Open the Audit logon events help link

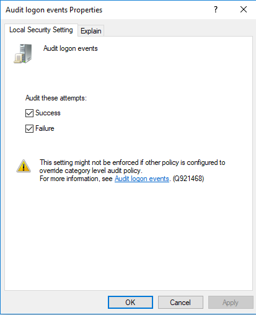coord(142,179)
